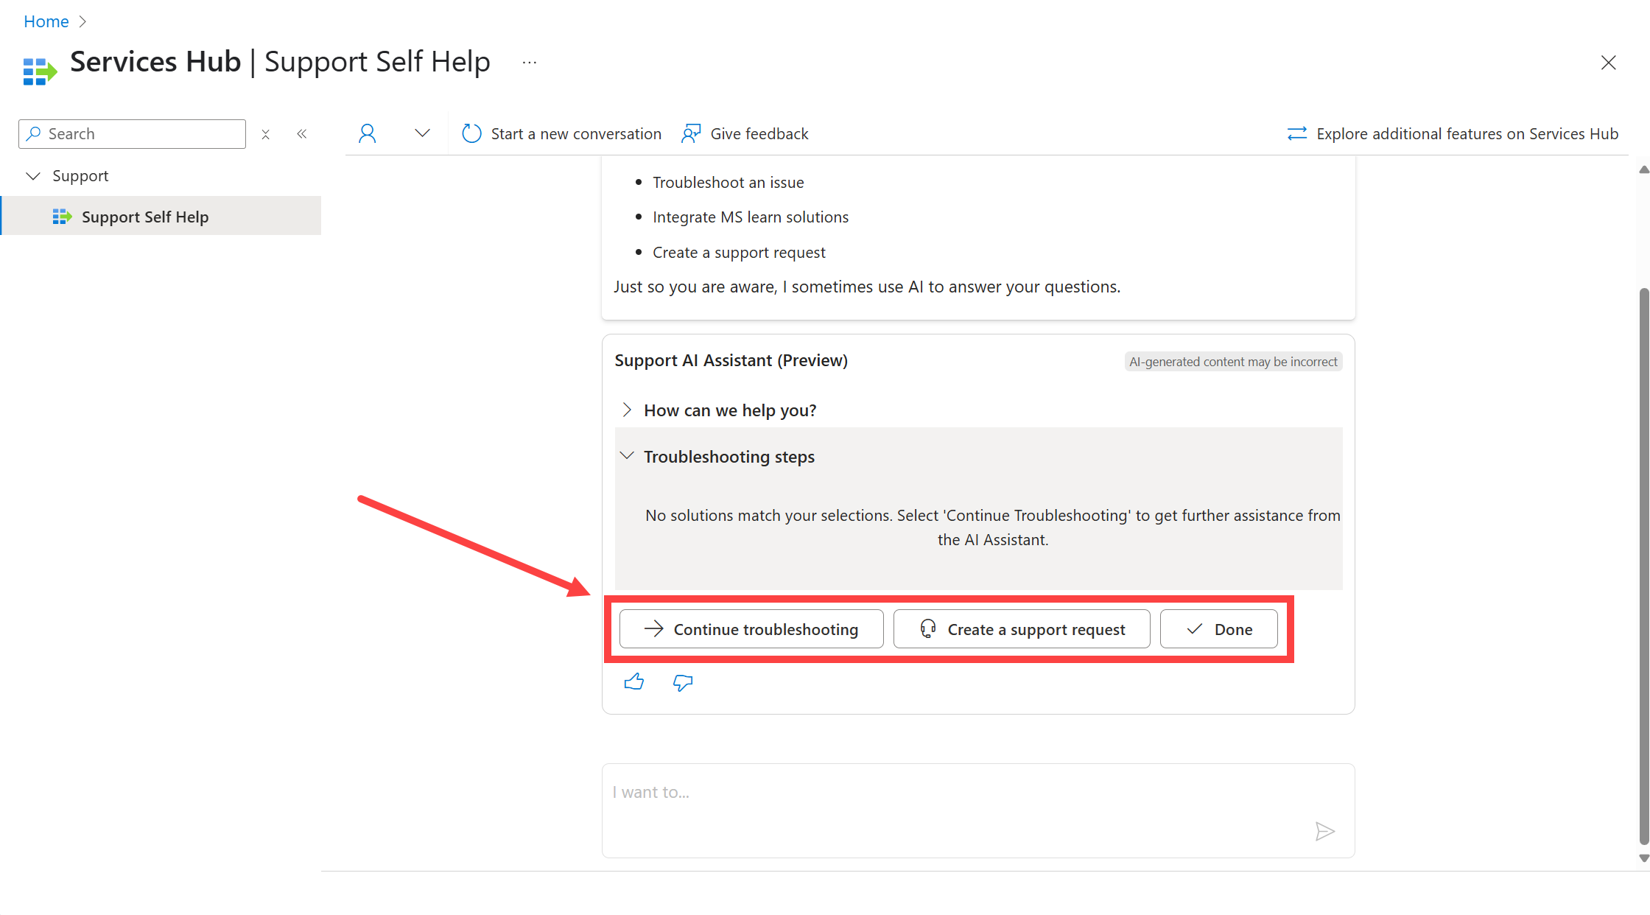The height and width of the screenshot is (915, 1650).
Task: Click Create a support request button
Action: tap(1019, 628)
